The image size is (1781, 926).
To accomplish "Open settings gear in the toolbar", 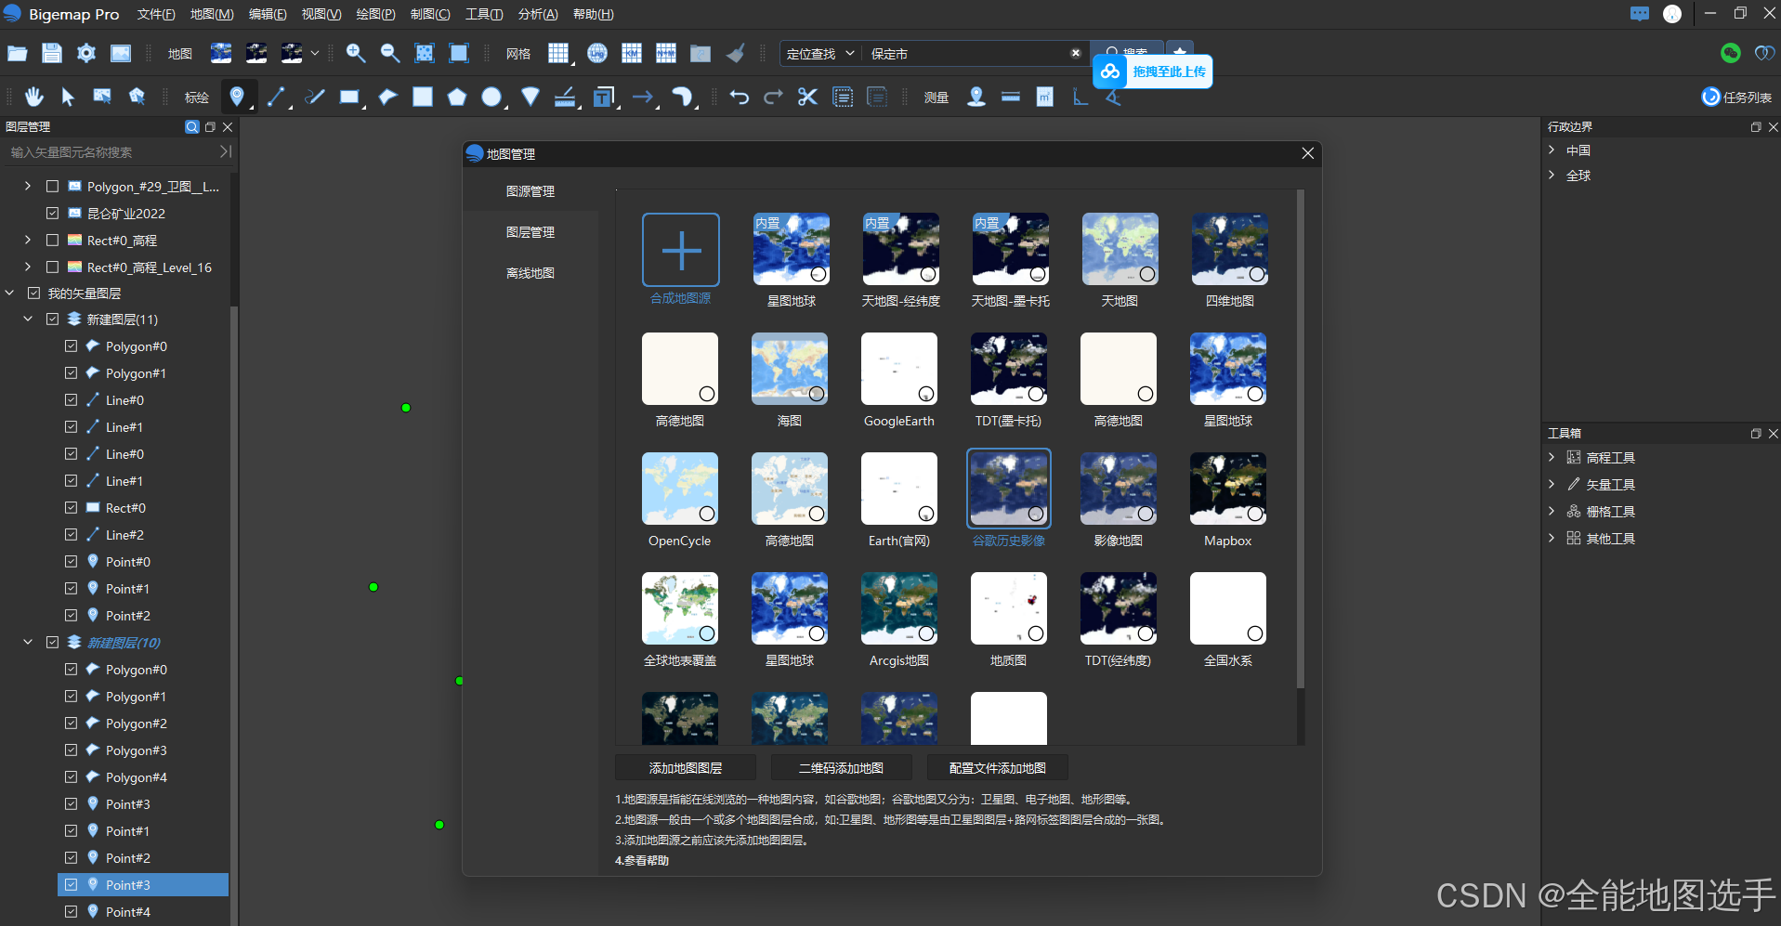I will coord(86,53).
